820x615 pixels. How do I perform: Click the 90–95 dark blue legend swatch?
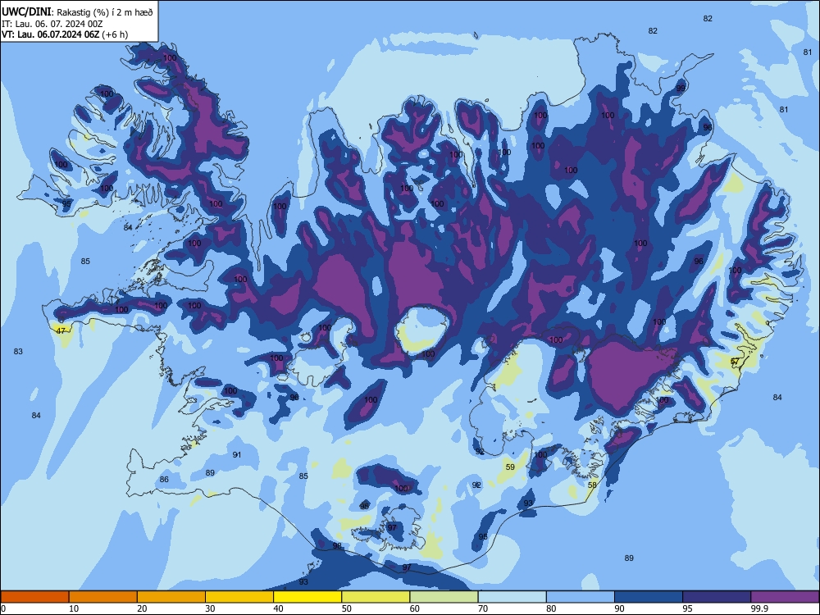pos(649,597)
